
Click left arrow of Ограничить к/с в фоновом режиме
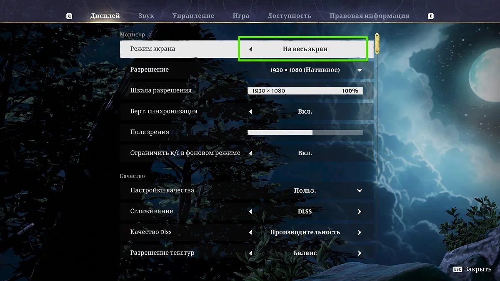tap(251, 153)
